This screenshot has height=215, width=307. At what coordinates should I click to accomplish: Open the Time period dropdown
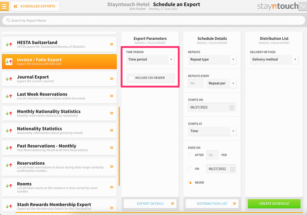coord(150,59)
